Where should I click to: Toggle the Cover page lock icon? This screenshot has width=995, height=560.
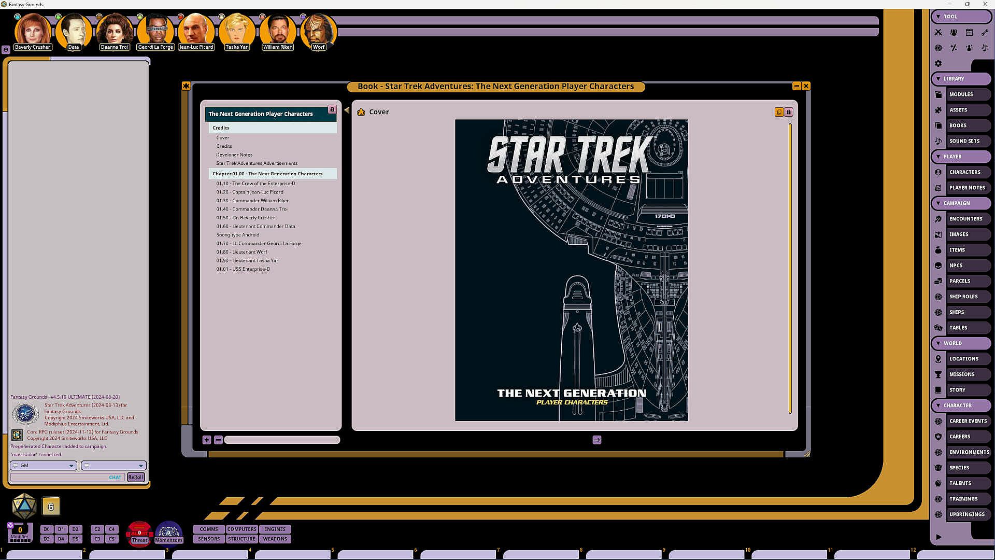tap(789, 112)
